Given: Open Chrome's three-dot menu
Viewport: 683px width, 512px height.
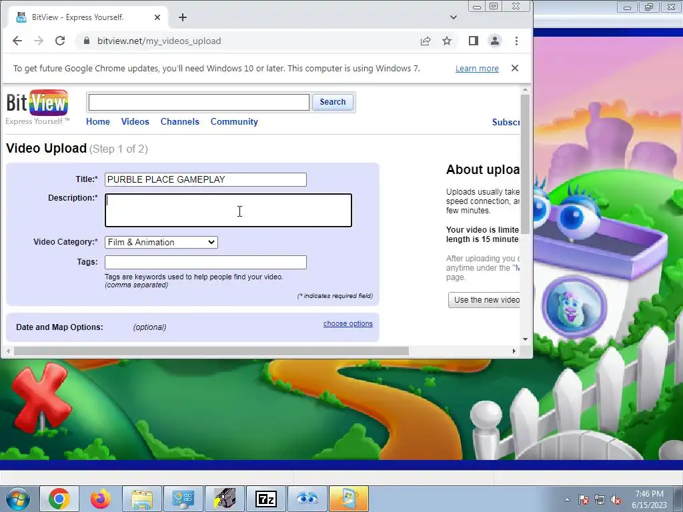Looking at the screenshot, I should point(517,41).
